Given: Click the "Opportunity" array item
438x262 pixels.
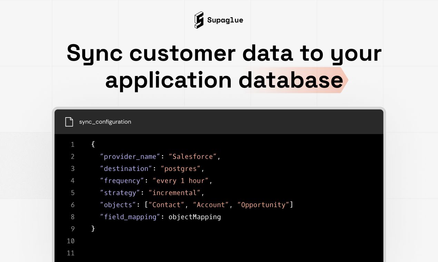Looking at the screenshot, I should (263, 205).
